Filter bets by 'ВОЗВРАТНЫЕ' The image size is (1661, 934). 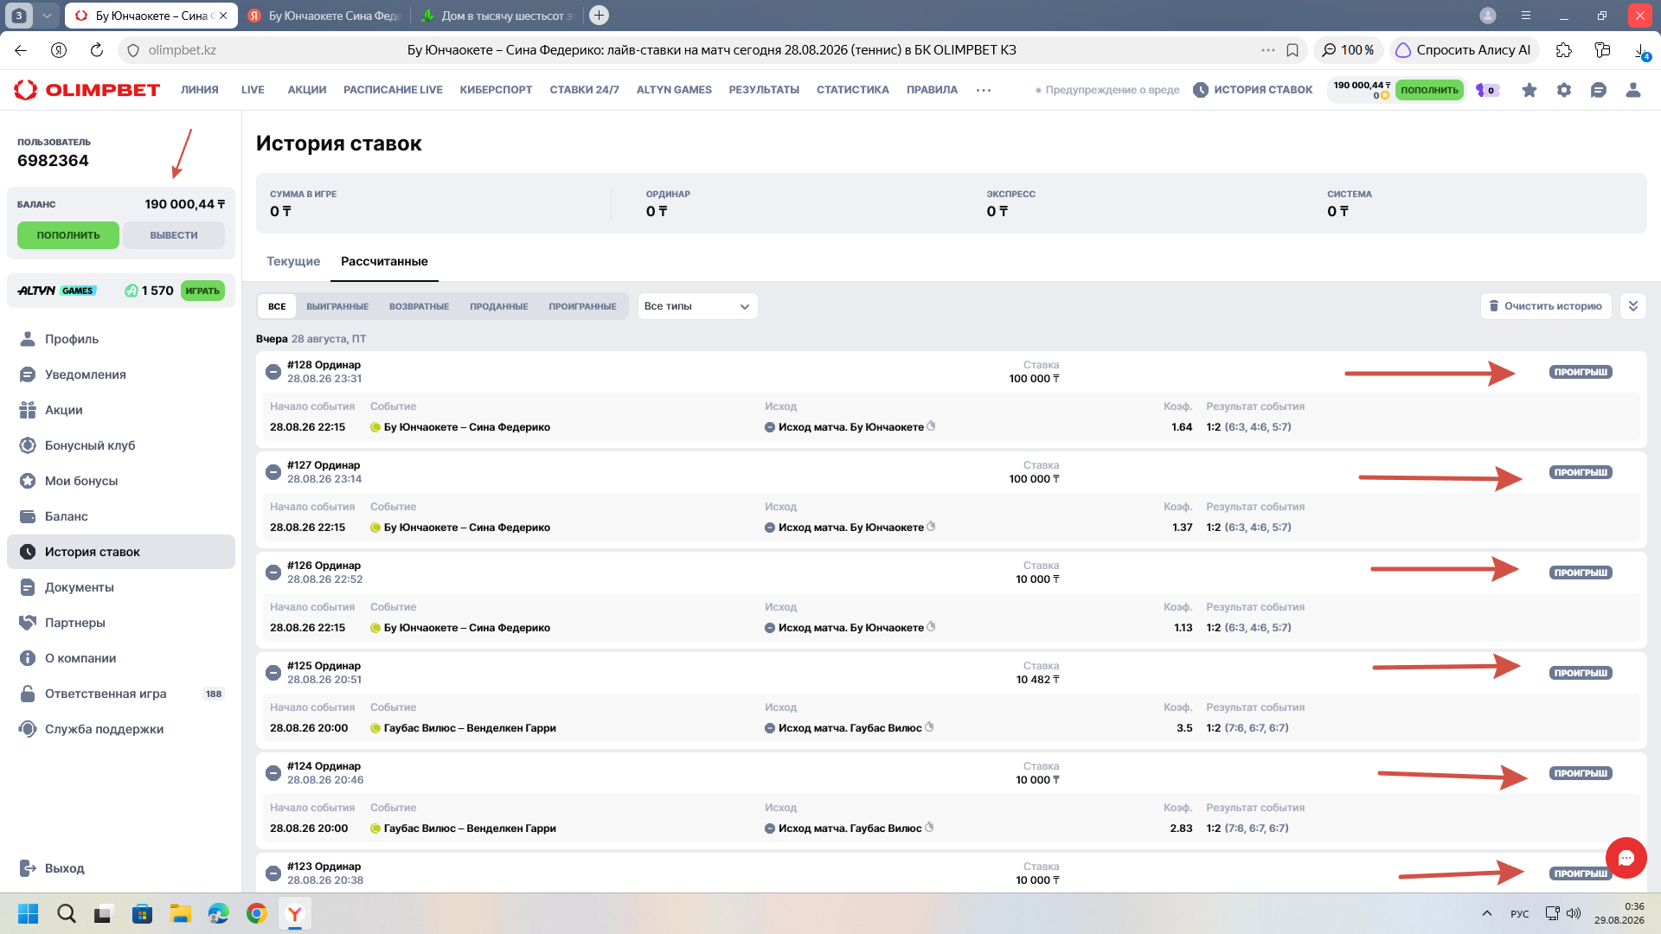coord(419,306)
